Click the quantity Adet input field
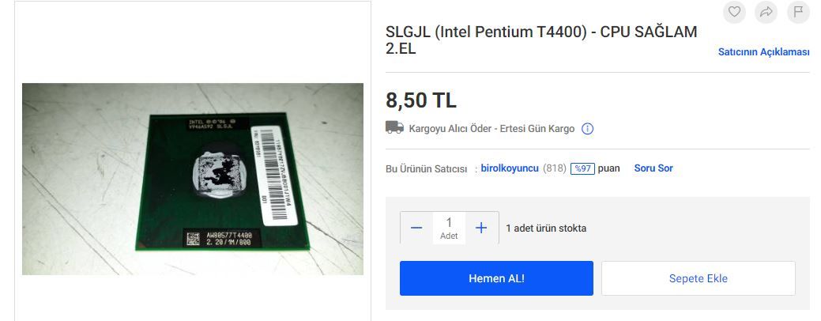The image size is (821, 321). 449,228
